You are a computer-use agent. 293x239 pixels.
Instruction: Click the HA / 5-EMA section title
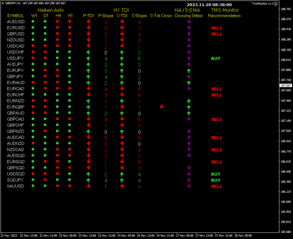point(188,10)
